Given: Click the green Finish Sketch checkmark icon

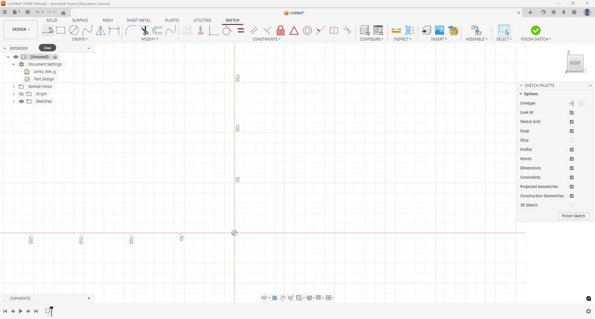Looking at the screenshot, I should pyautogui.click(x=536, y=30).
